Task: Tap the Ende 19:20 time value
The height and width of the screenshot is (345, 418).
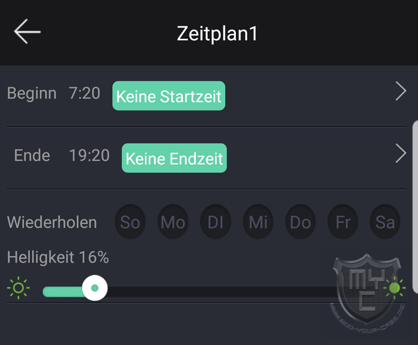Action: coord(90,155)
